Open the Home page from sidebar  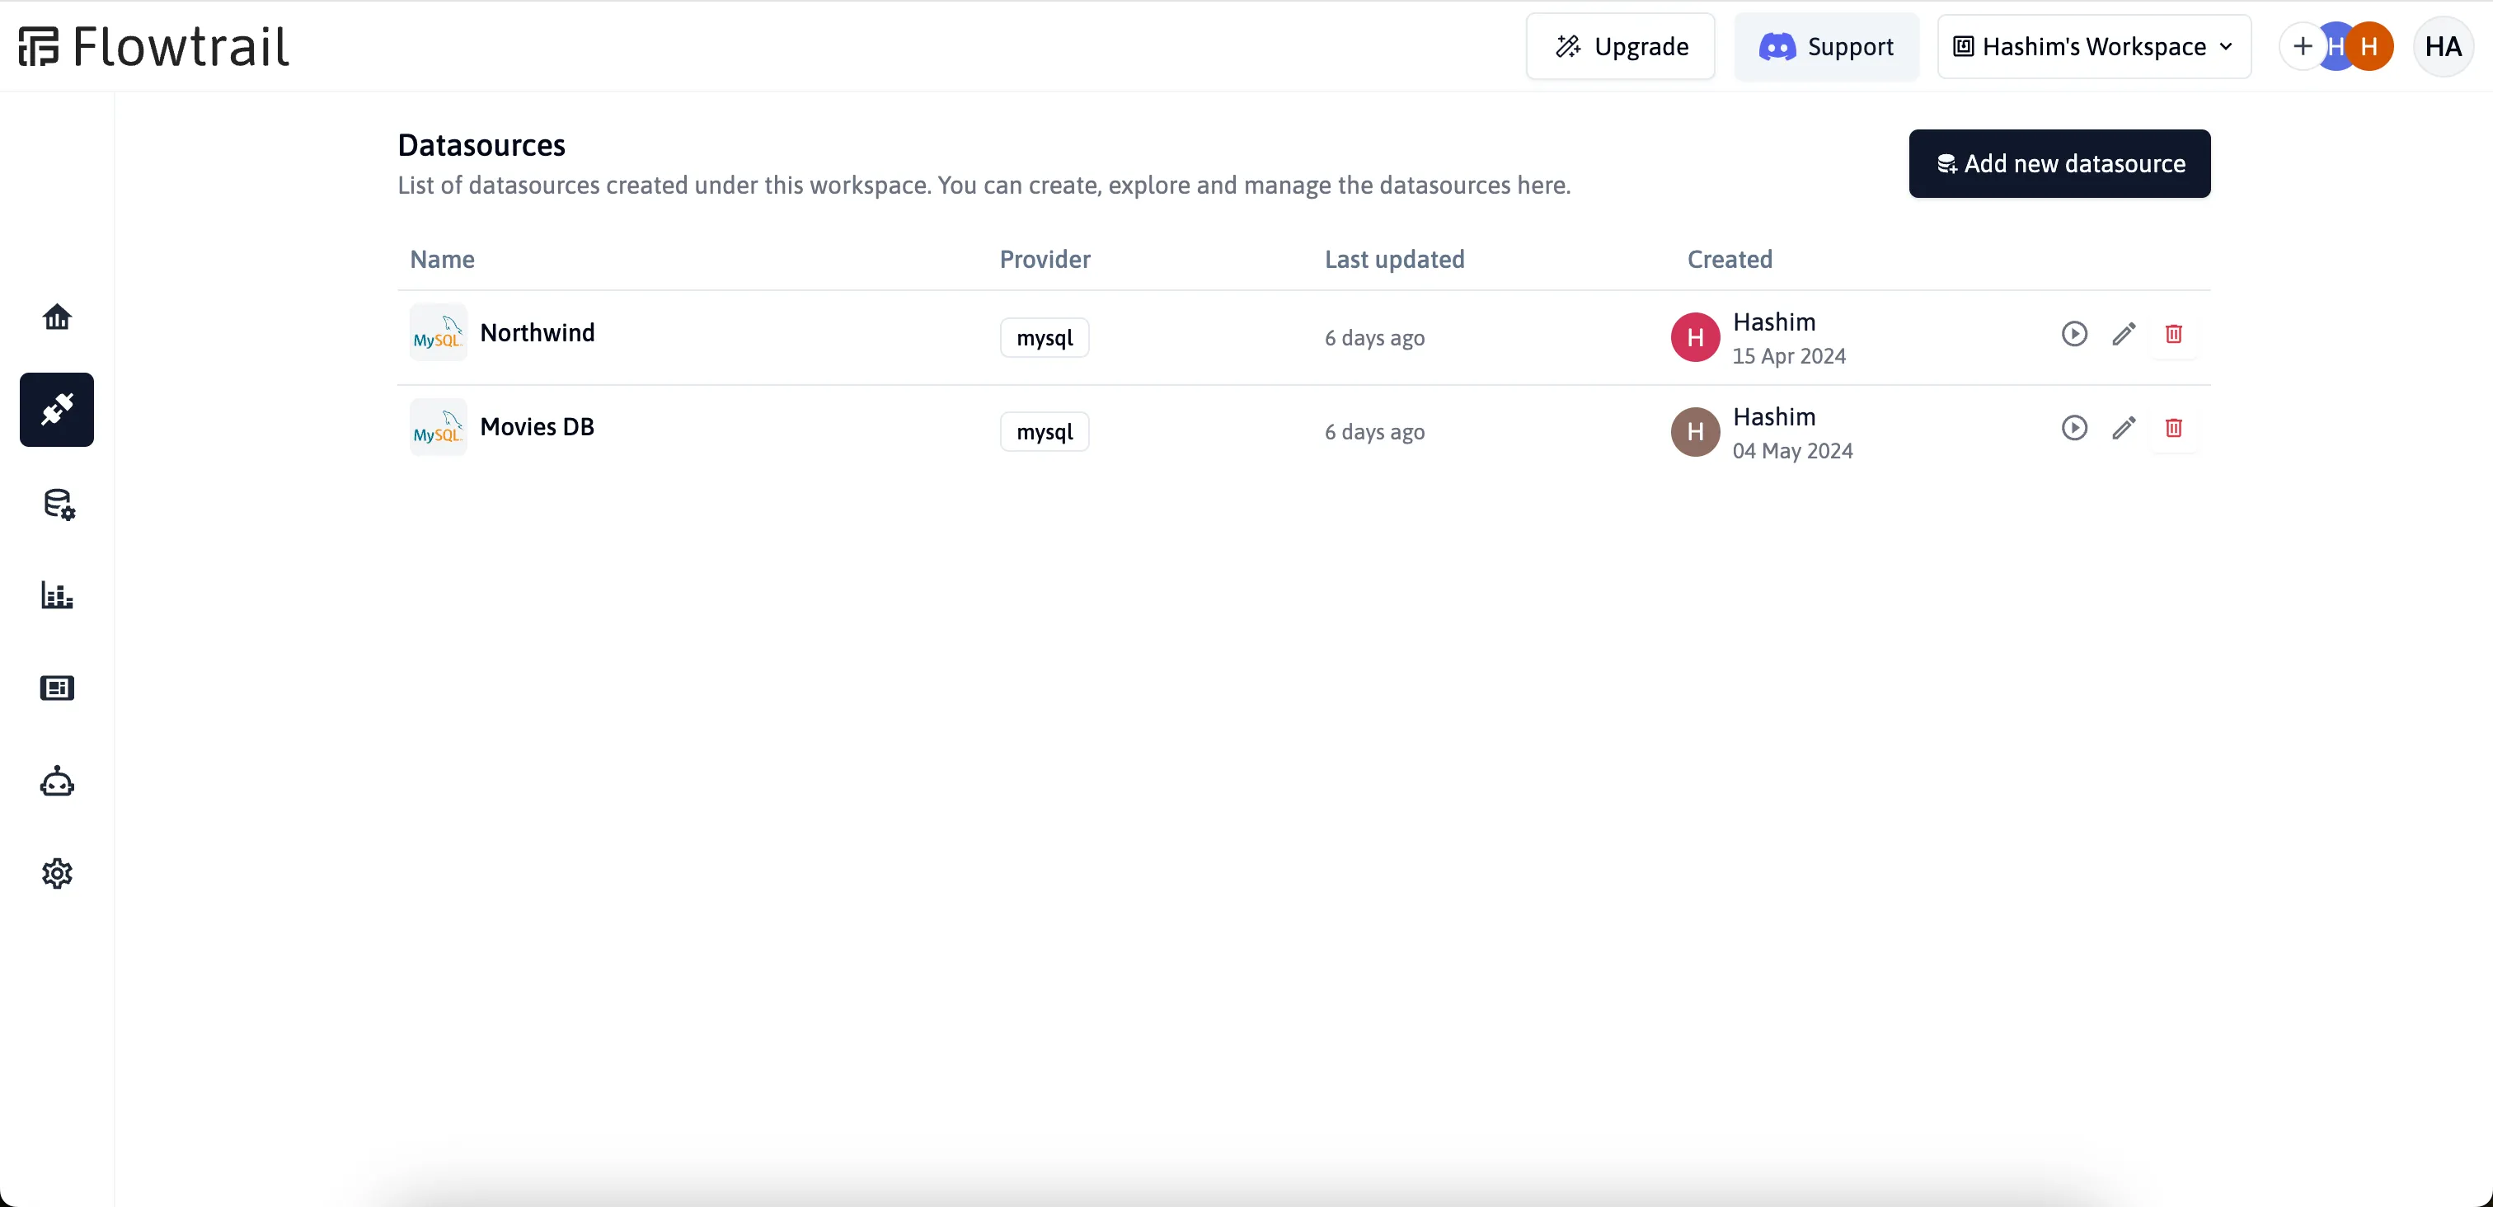[57, 317]
